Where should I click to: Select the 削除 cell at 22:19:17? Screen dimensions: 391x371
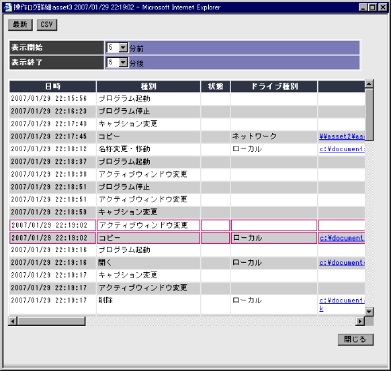point(148,304)
